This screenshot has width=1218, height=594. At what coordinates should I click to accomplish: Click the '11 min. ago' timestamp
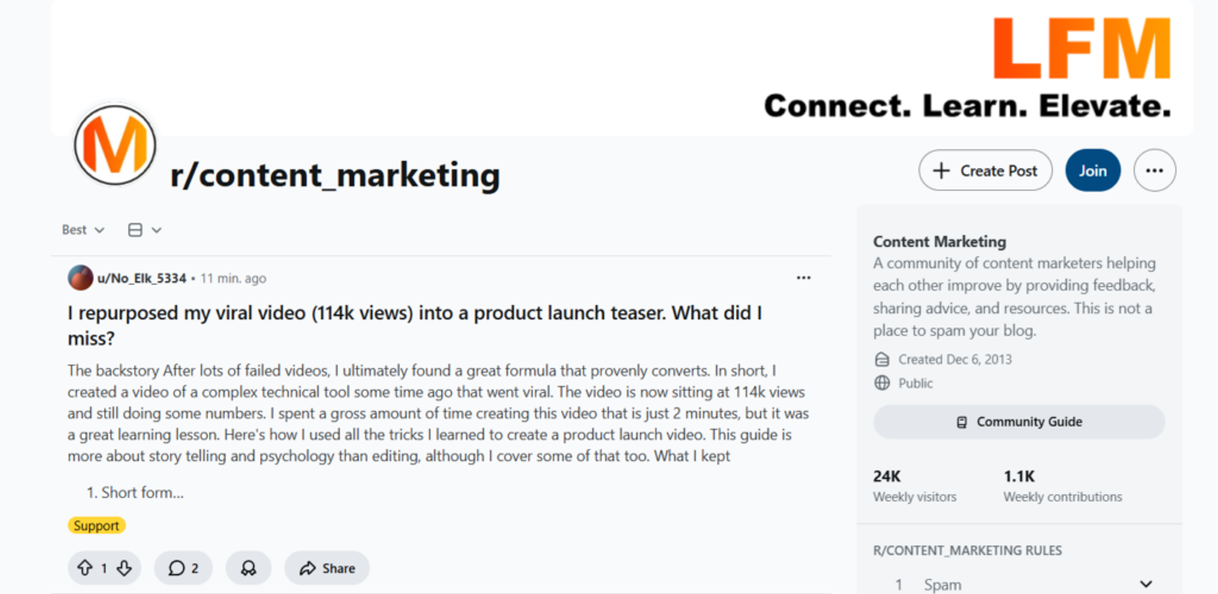233,278
